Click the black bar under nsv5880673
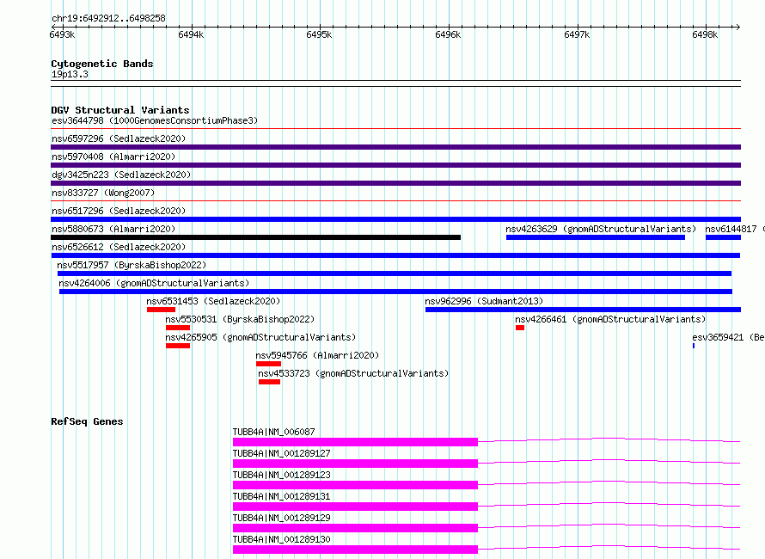The image size is (765, 559). [x=255, y=237]
